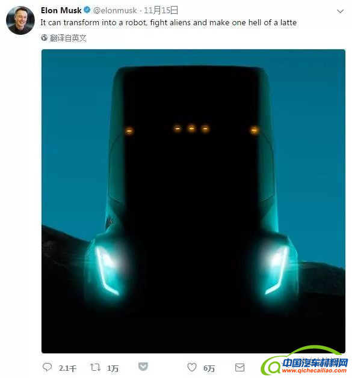Open the 11月15日 tweet date link
352x378 pixels.
(x=161, y=10)
